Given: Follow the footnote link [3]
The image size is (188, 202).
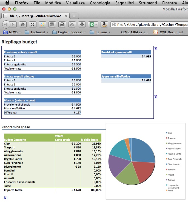Looking at the screenshot, I should 5,198.
